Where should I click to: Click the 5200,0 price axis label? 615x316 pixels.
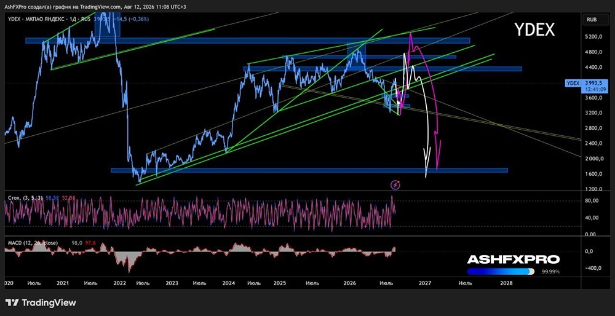click(x=595, y=37)
